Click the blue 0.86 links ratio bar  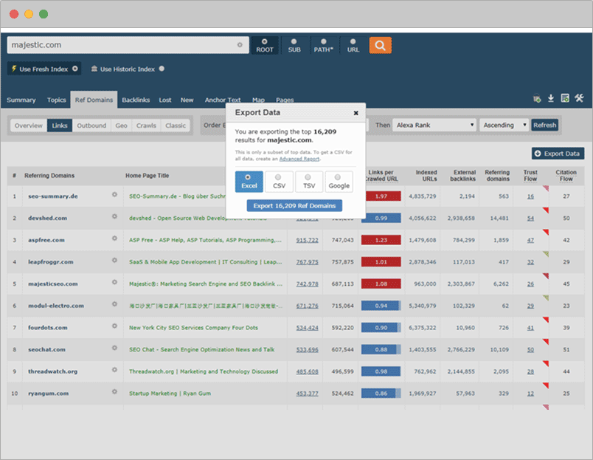click(x=381, y=394)
